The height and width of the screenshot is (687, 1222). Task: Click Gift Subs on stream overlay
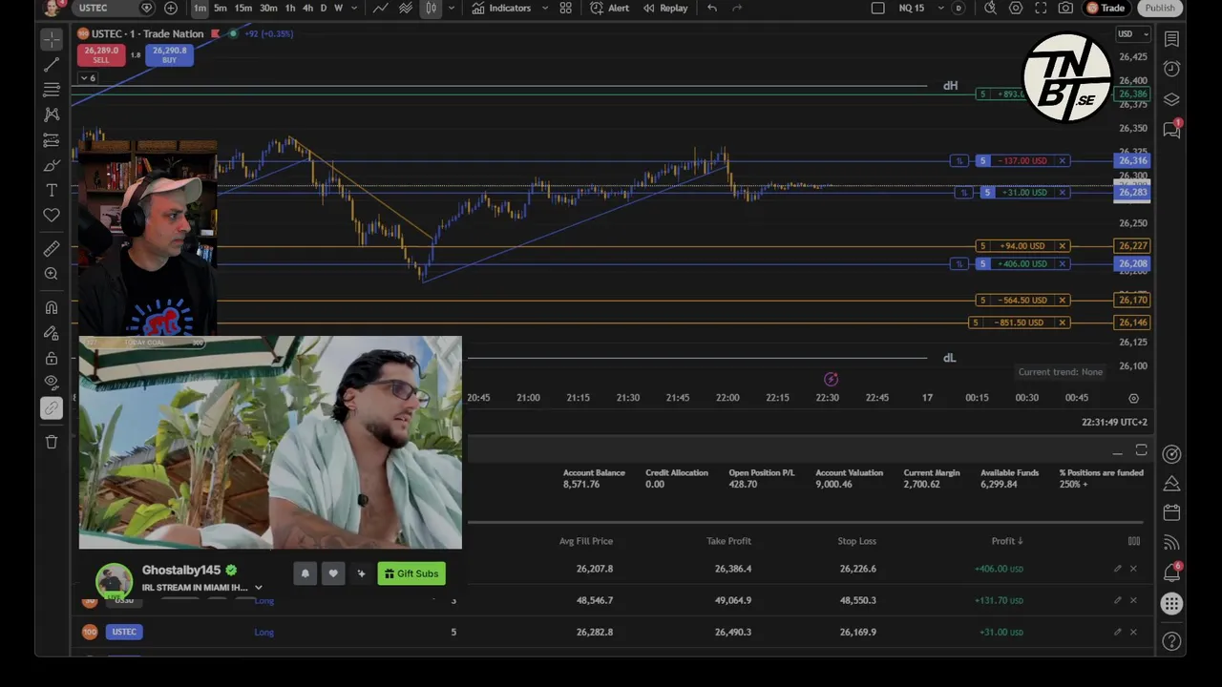pyautogui.click(x=411, y=573)
